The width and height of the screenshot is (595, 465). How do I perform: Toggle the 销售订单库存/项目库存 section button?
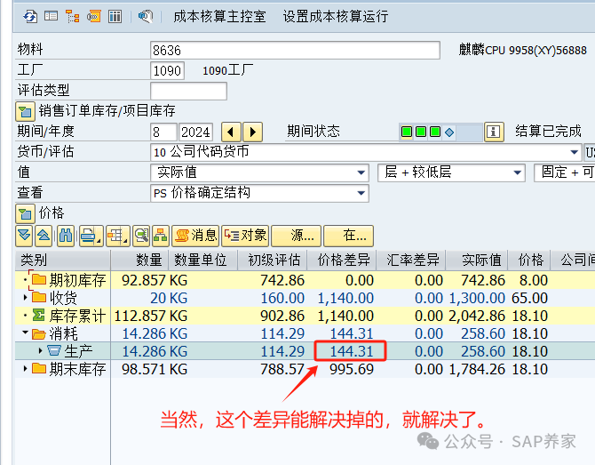pyautogui.click(x=25, y=111)
